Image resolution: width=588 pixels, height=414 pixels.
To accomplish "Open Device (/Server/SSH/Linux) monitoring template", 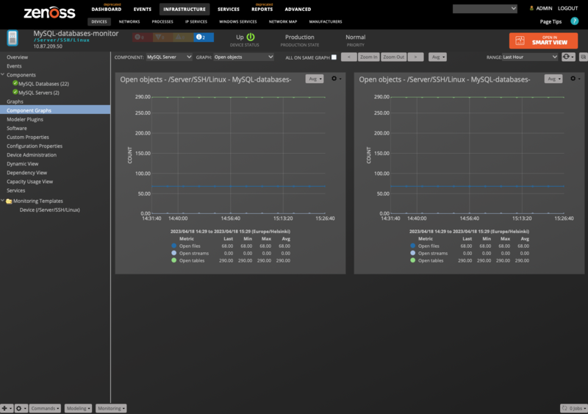I will click(x=49, y=210).
